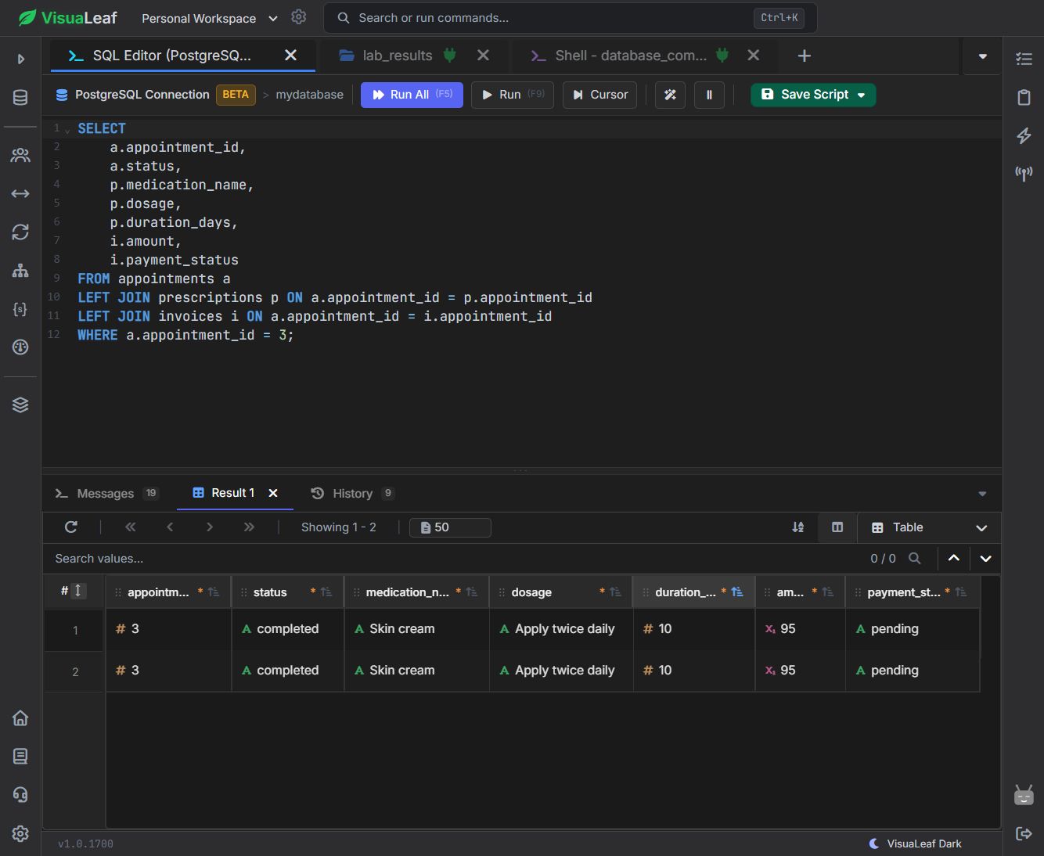Image resolution: width=1044 pixels, height=856 pixels.
Task: Open the Table view mode dropdown
Action: click(x=930, y=527)
